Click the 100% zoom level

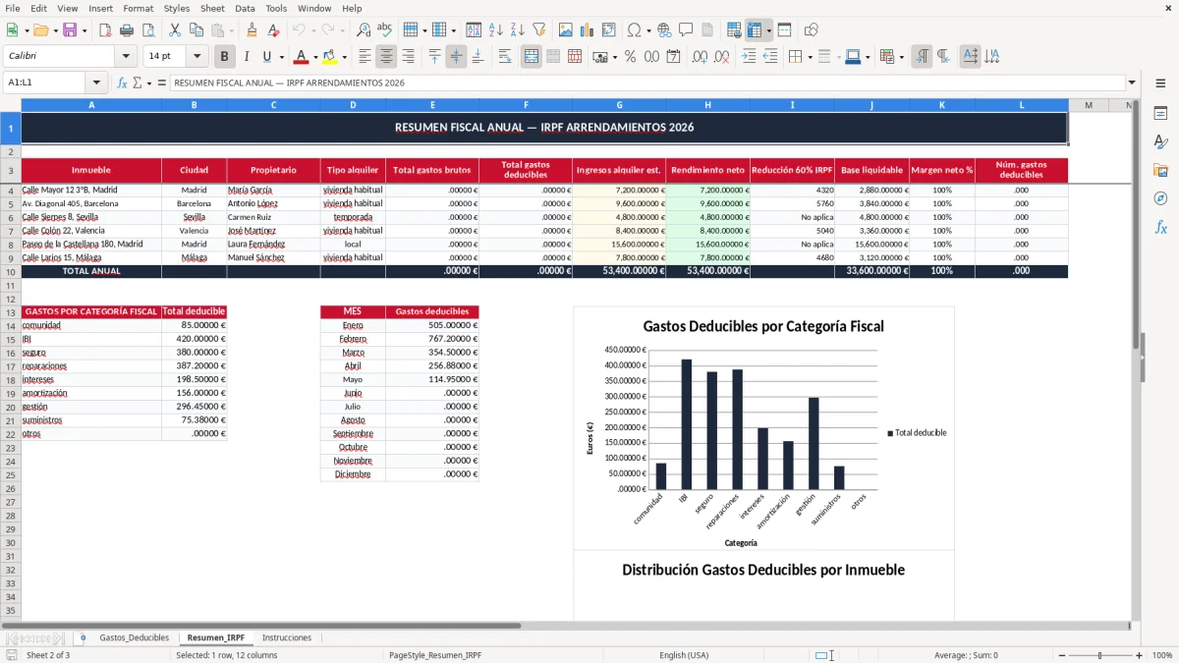coord(1161,655)
